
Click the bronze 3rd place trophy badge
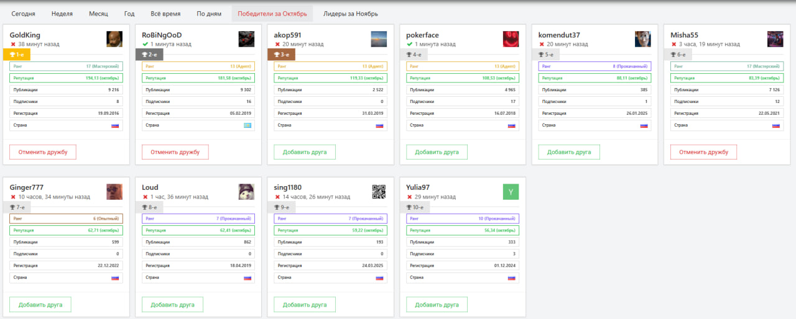[x=281, y=55]
